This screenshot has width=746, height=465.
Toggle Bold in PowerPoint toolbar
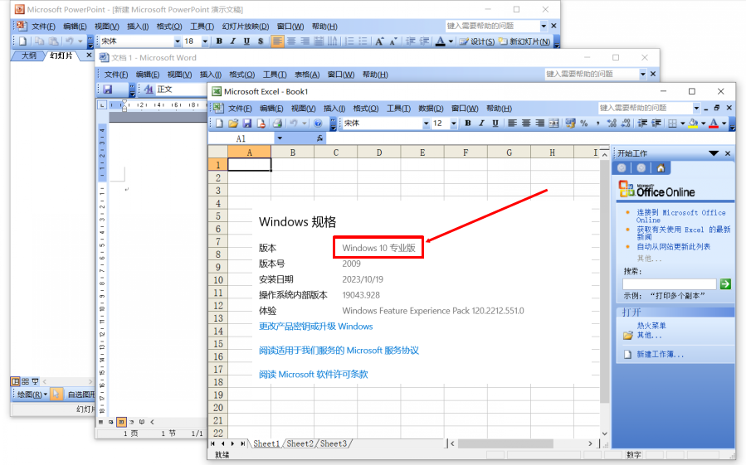pos(219,41)
